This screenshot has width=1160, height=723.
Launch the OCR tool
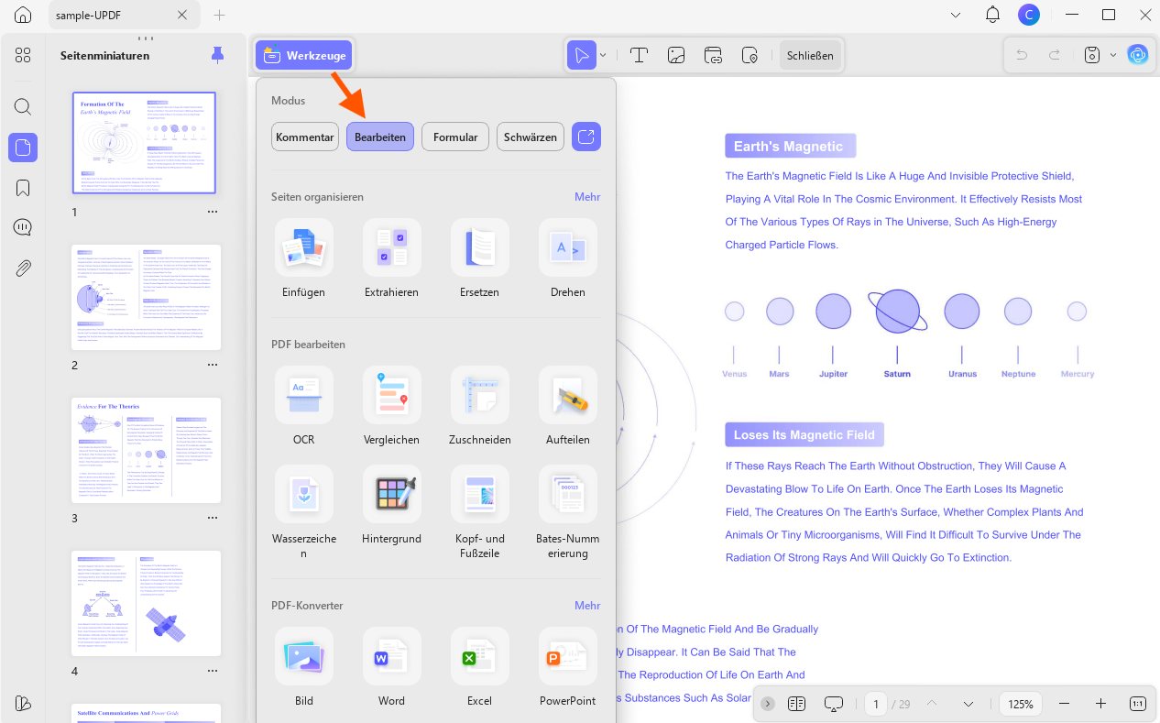[303, 406]
